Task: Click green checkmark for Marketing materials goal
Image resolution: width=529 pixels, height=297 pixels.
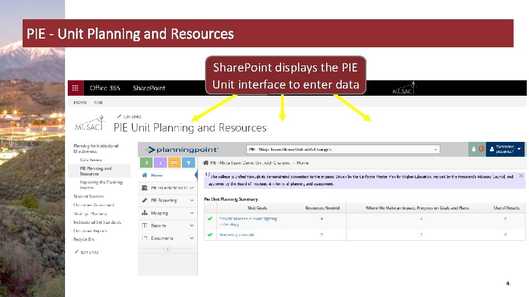Action: coord(210,235)
